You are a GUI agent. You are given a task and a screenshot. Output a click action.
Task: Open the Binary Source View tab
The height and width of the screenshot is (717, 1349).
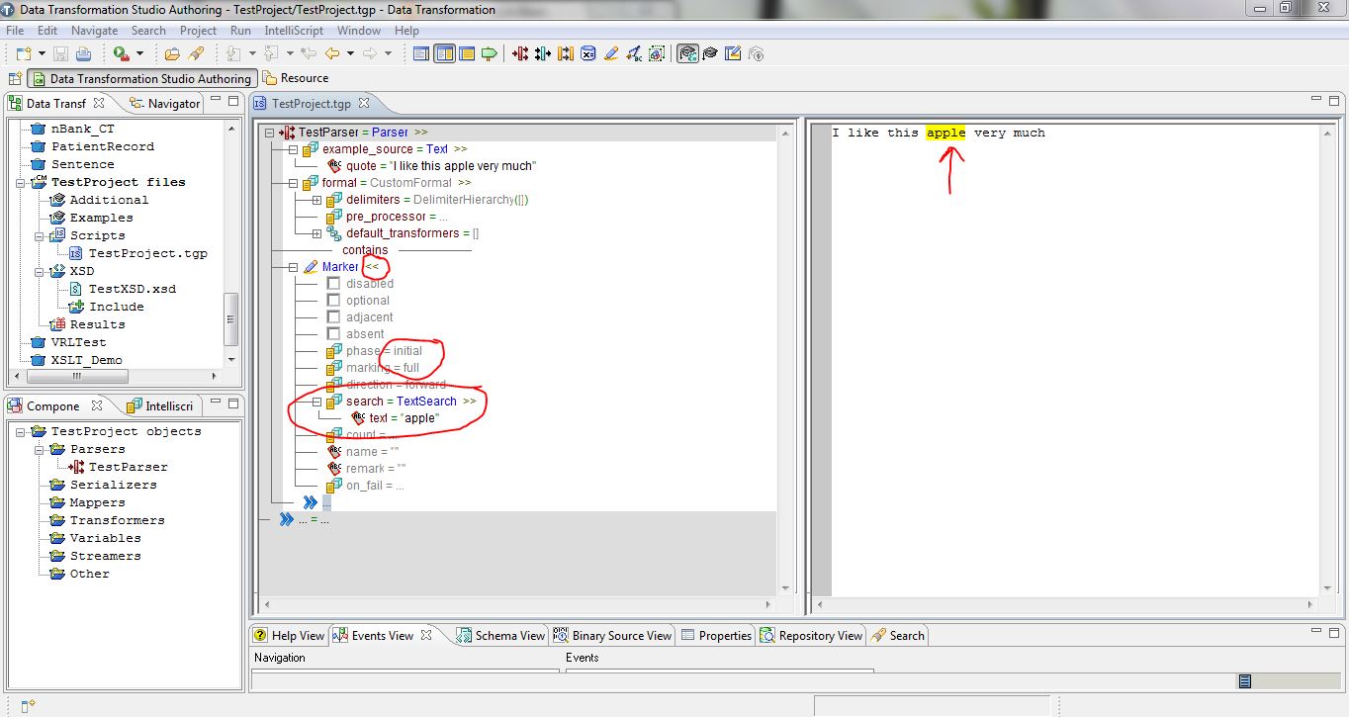point(612,636)
